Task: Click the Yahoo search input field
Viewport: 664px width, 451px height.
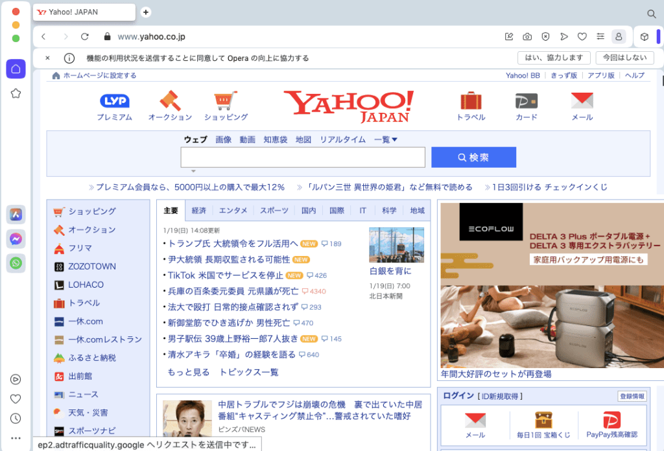Action: 303,157
